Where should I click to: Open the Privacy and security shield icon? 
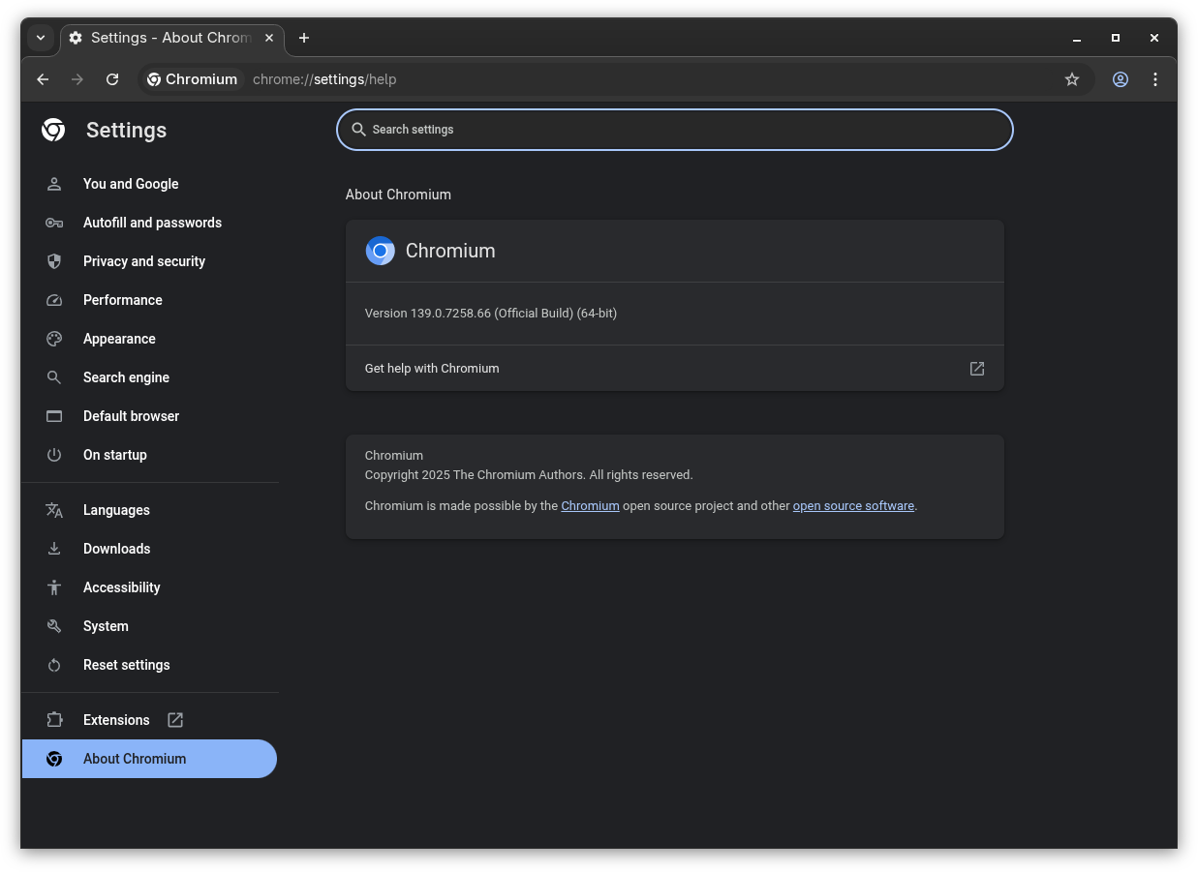point(54,261)
